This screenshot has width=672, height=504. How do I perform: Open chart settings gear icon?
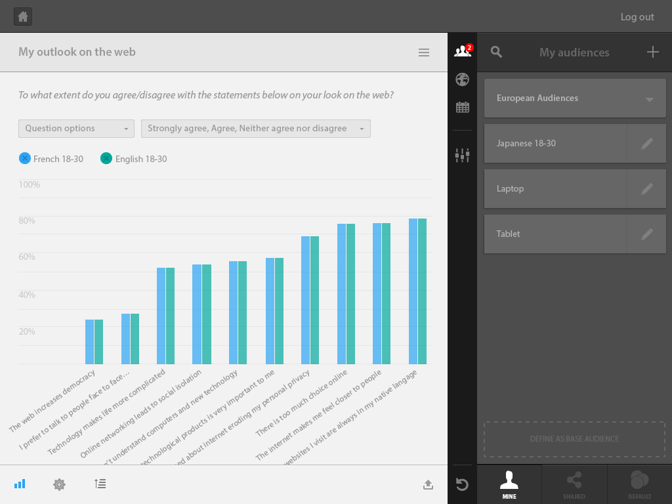(x=59, y=484)
